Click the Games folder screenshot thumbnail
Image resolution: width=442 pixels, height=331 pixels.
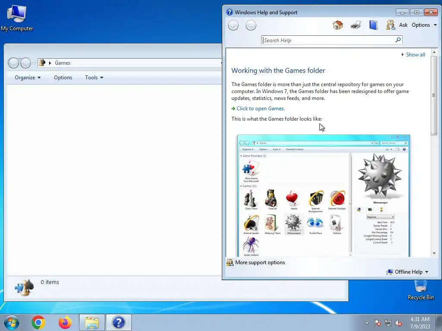click(x=324, y=196)
